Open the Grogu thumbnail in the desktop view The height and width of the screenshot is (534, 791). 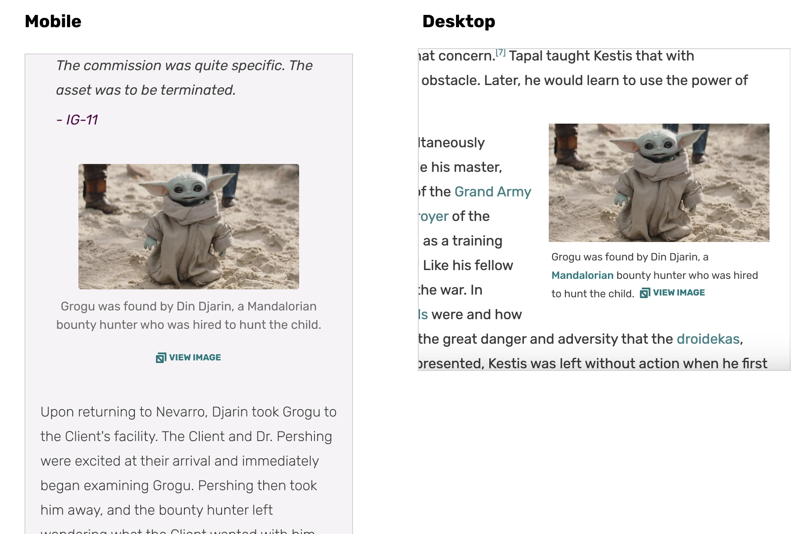tap(659, 182)
